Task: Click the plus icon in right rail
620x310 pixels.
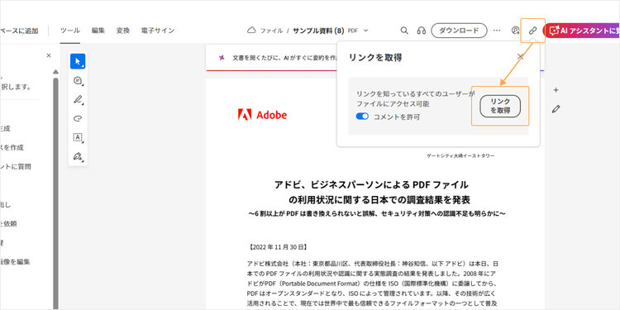Action: coord(556,90)
